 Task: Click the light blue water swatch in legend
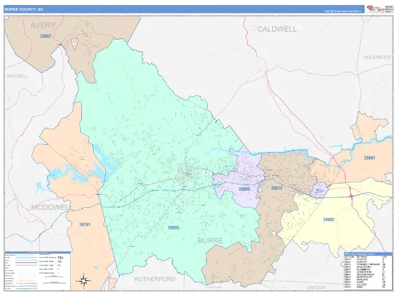[x=26, y=257]
